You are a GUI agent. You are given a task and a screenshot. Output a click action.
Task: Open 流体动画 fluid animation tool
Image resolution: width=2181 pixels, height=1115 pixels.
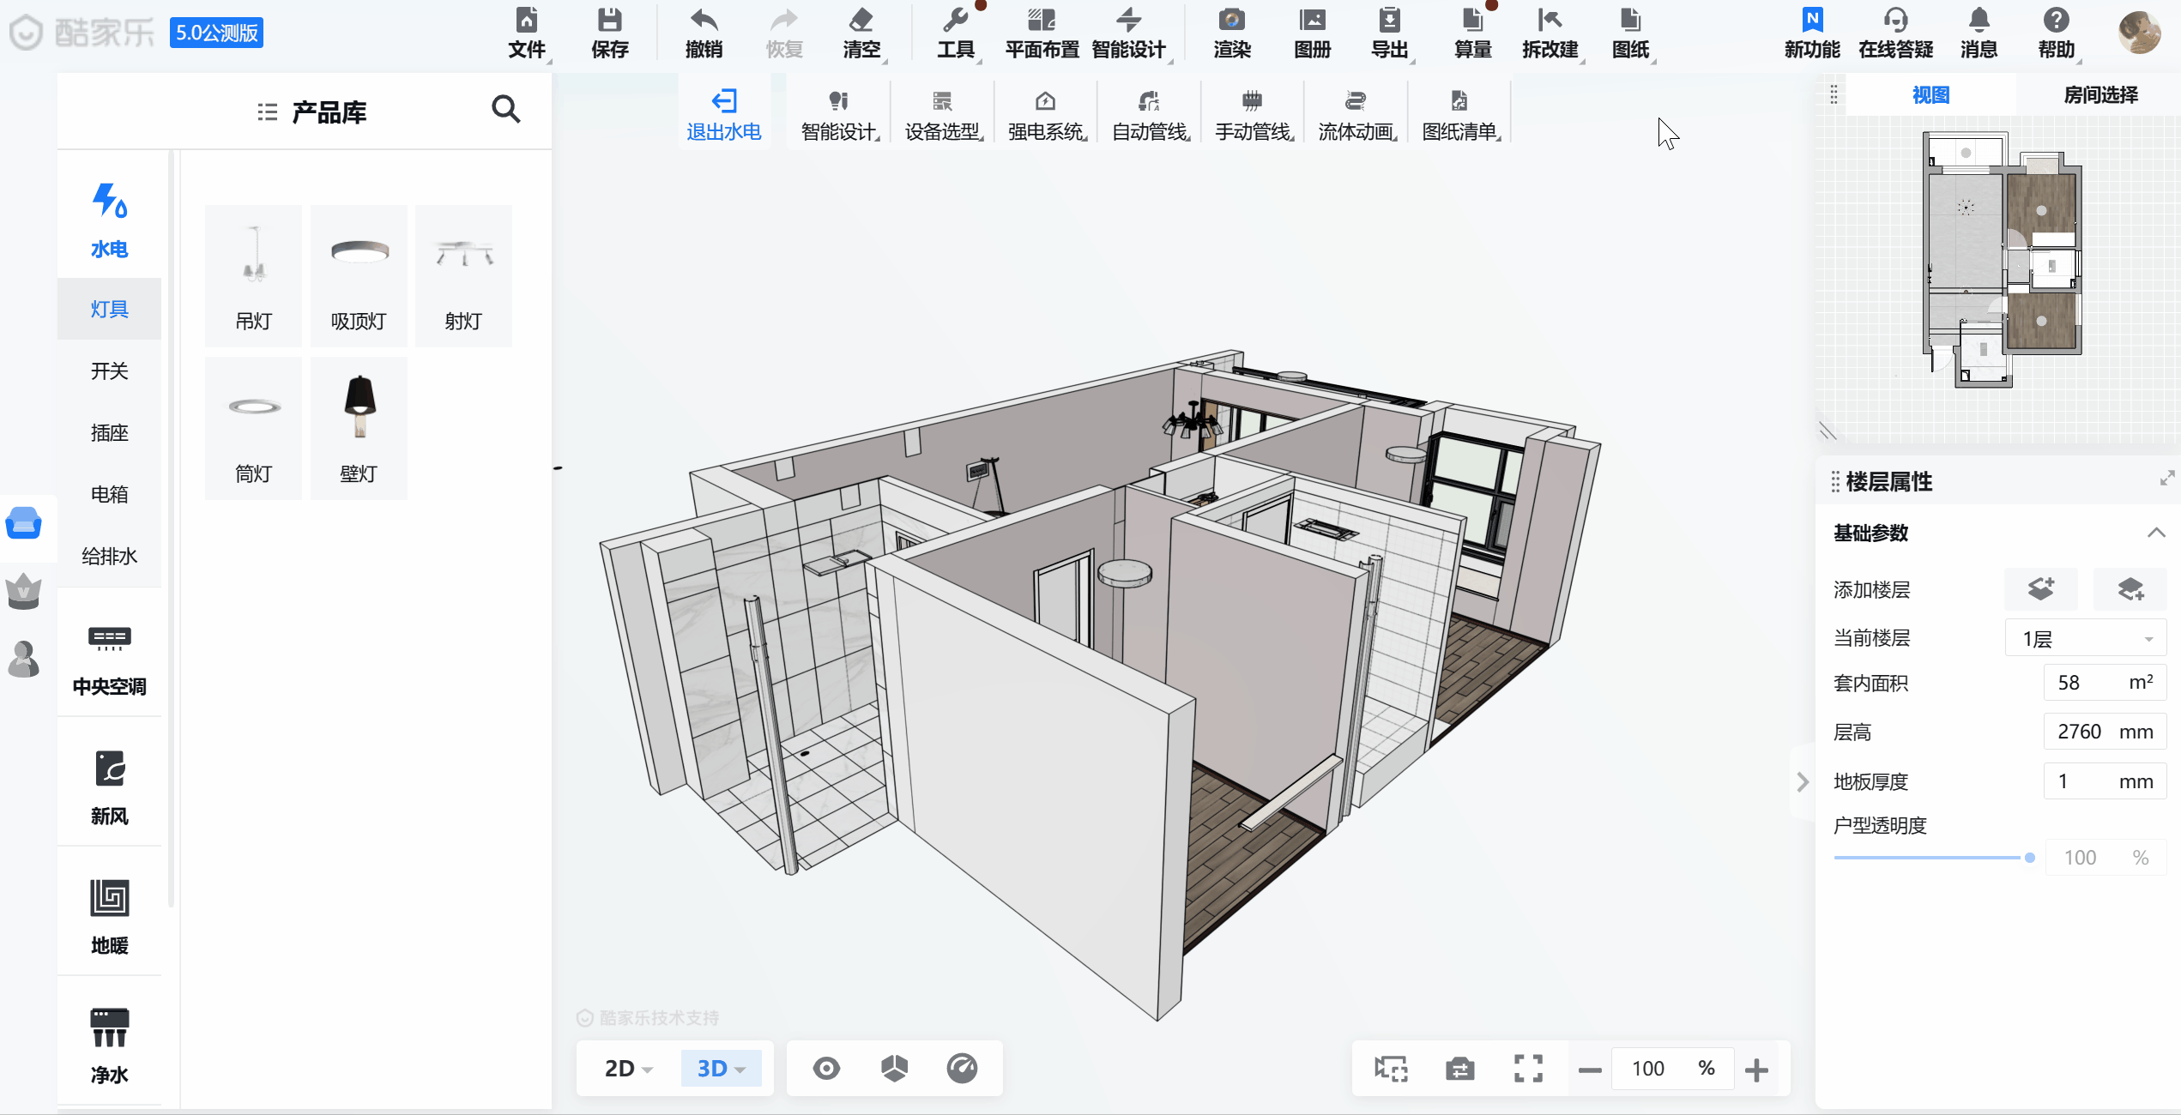click(x=1356, y=114)
